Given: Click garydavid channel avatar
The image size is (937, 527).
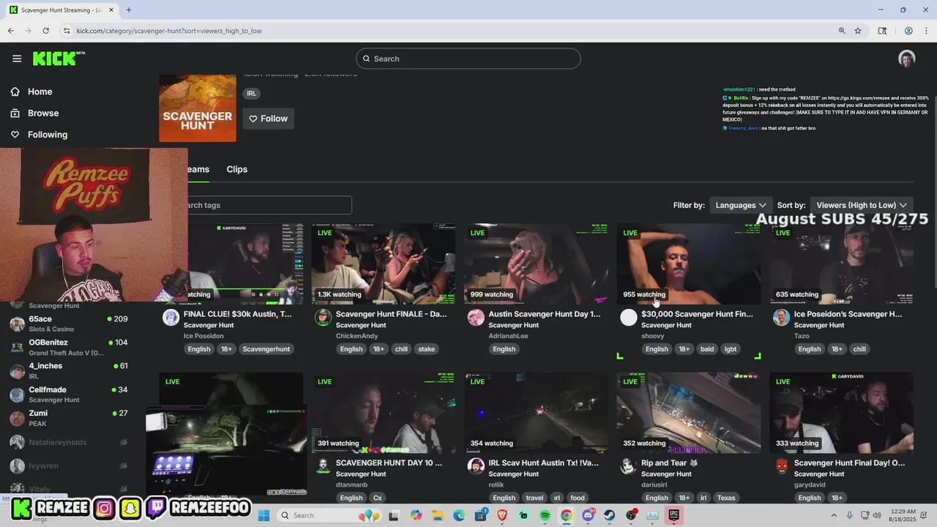Looking at the screenshot, I should coord(781,466).
